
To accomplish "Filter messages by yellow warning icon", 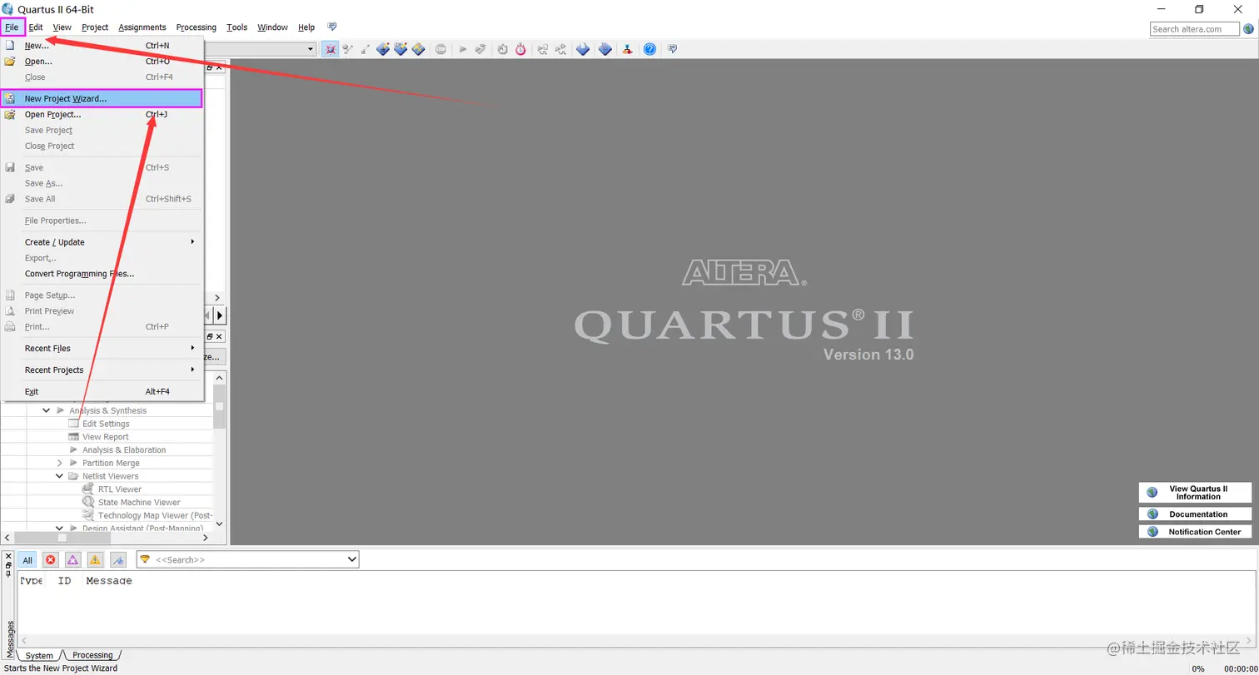I will (x=95, y=560).
